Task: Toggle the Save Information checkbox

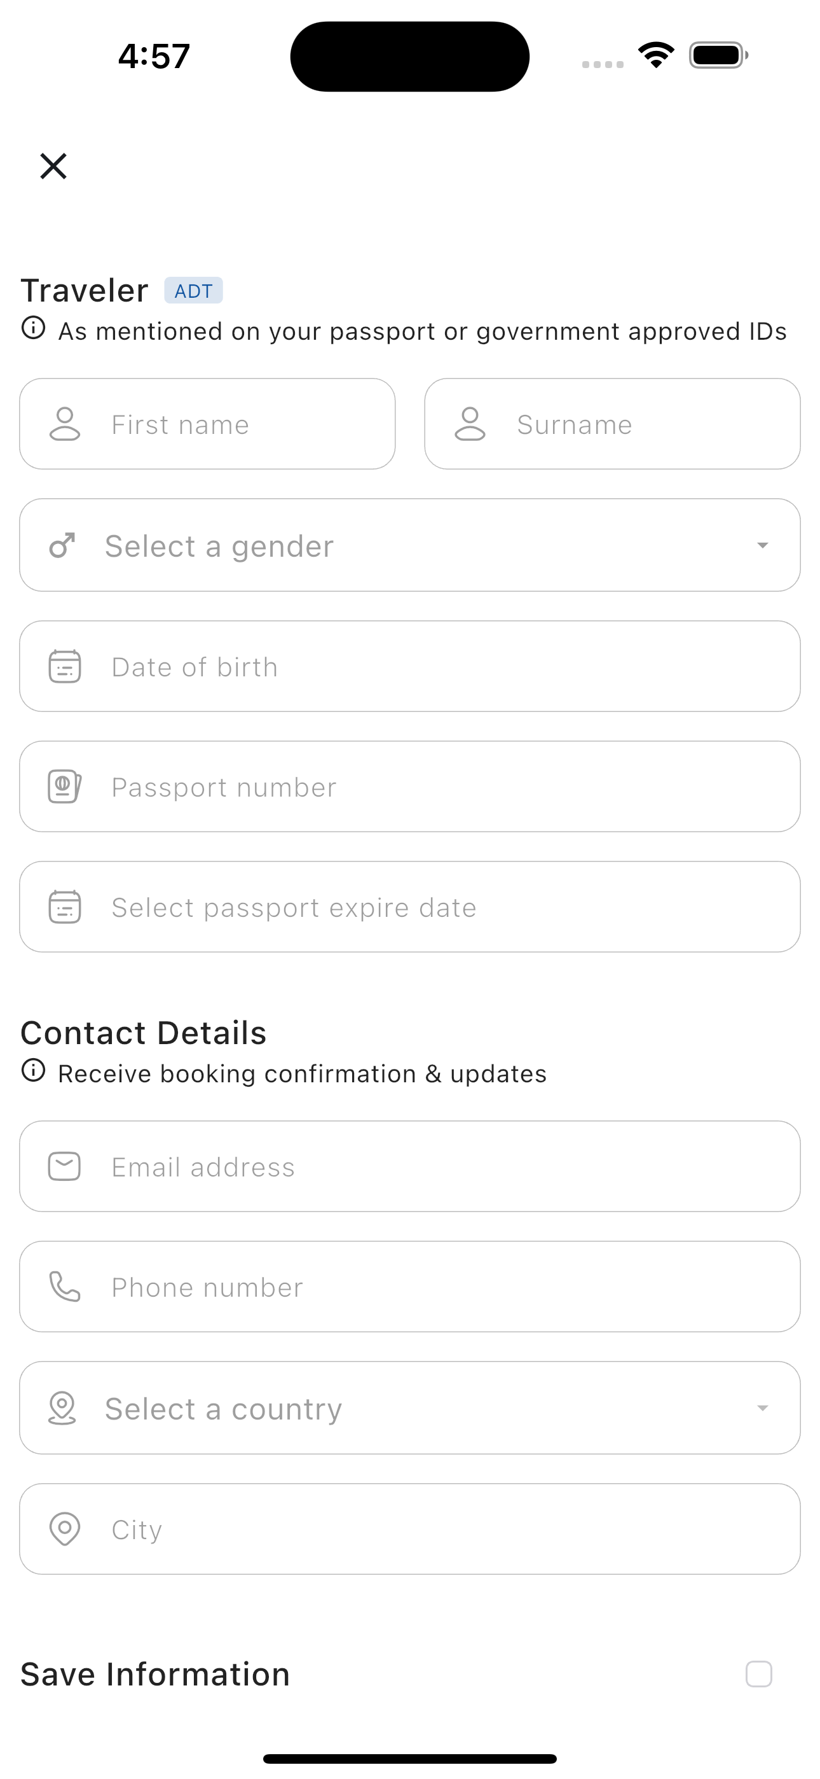Action: pos(758,1674)
